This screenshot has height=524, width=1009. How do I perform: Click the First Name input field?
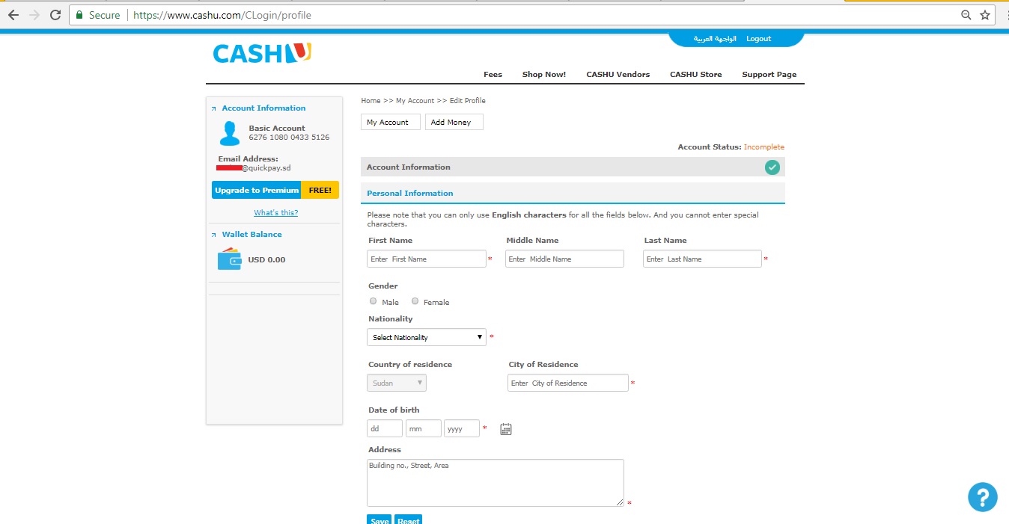(427, 259)
